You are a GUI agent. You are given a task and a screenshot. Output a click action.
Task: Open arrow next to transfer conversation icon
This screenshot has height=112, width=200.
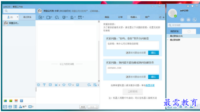43,17
